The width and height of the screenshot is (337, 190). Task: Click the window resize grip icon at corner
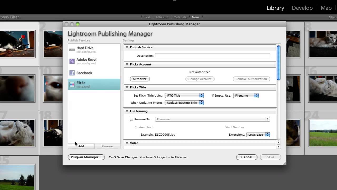coord(284,163)
